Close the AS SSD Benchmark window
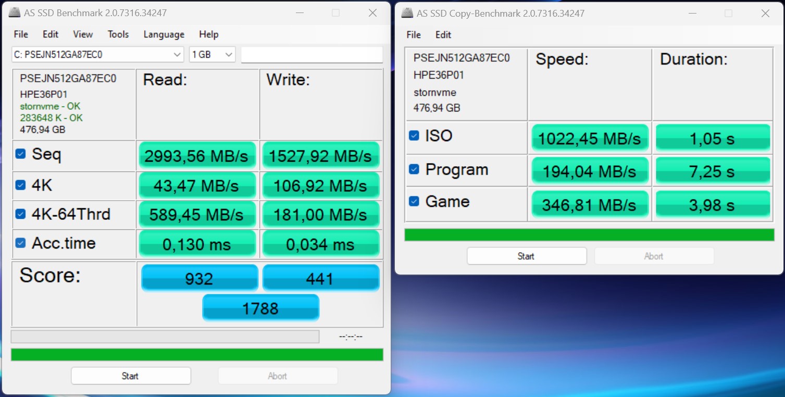Image resolution: width=785 pixels, height=397 pixels. [372, 13]
